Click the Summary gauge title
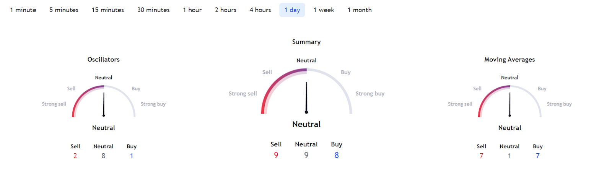This screenshot has width=612, height=177. point(306,42)
